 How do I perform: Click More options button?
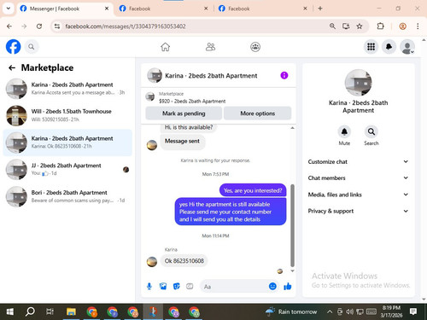click(x=258, y=113)
